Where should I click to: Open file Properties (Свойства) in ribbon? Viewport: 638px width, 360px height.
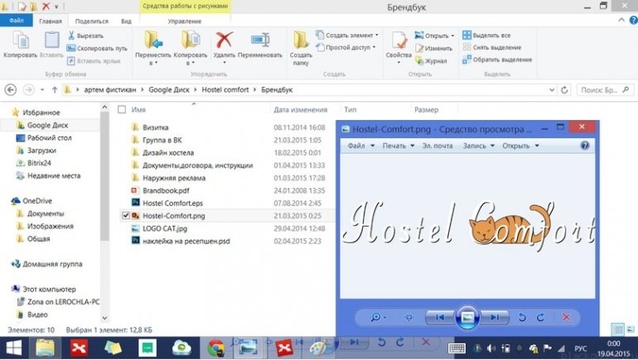coord(399,44)
